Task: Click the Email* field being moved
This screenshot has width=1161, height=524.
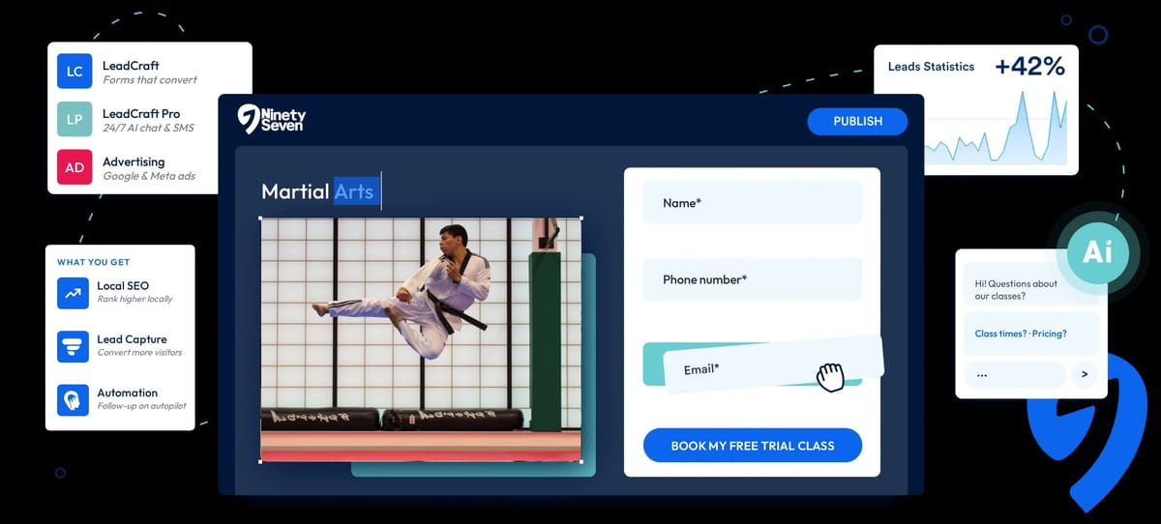Action: [x=774, y=365]
